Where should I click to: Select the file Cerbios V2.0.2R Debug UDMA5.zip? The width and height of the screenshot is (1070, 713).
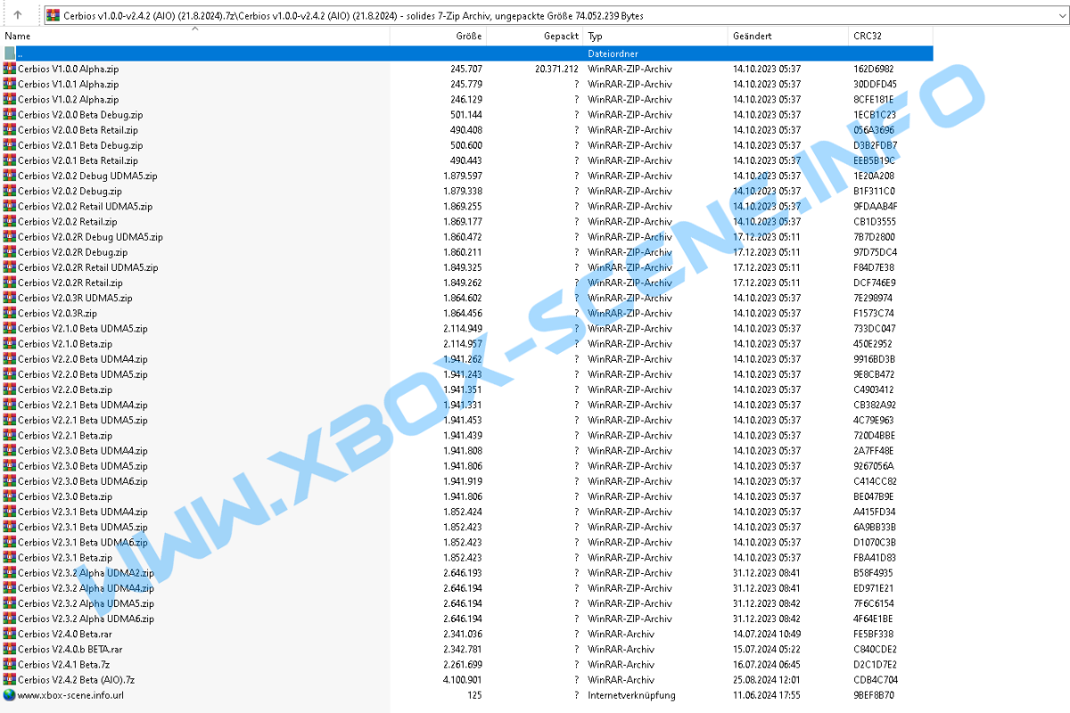(x=90, y=237)
